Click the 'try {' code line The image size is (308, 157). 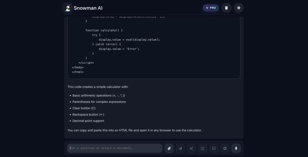pos(96,35)
